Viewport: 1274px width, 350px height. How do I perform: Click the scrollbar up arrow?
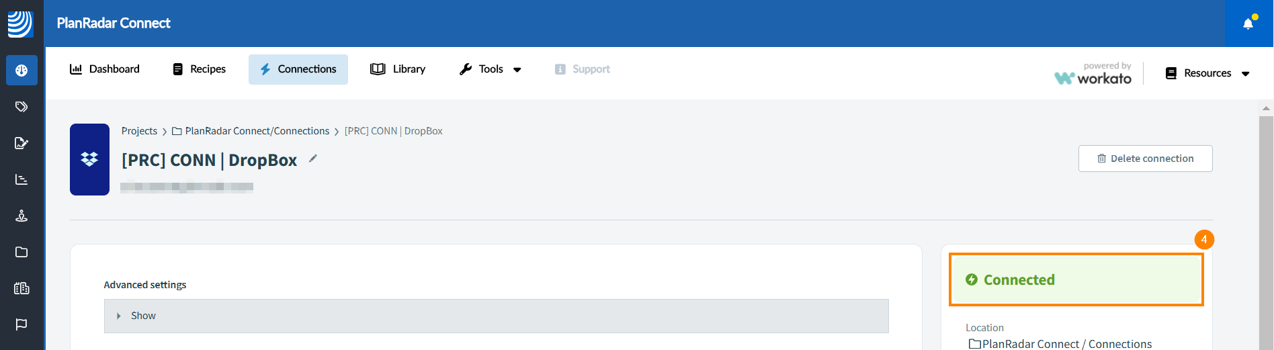pyautogui.click(x=1266, y=107)
